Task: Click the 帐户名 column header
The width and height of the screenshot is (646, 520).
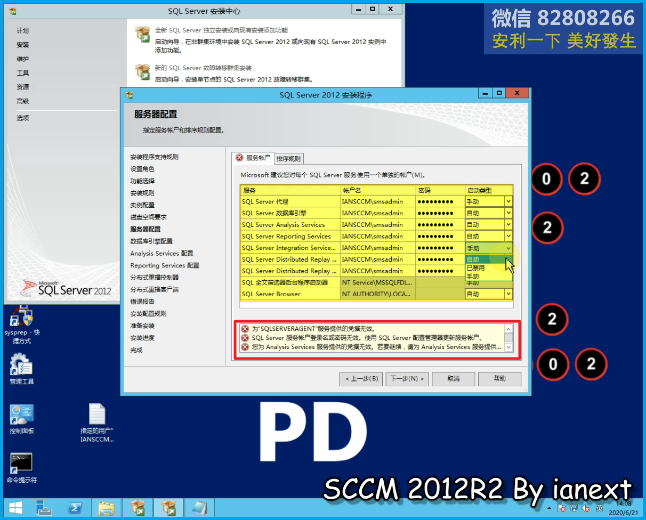Action: [x=378, y=190]
